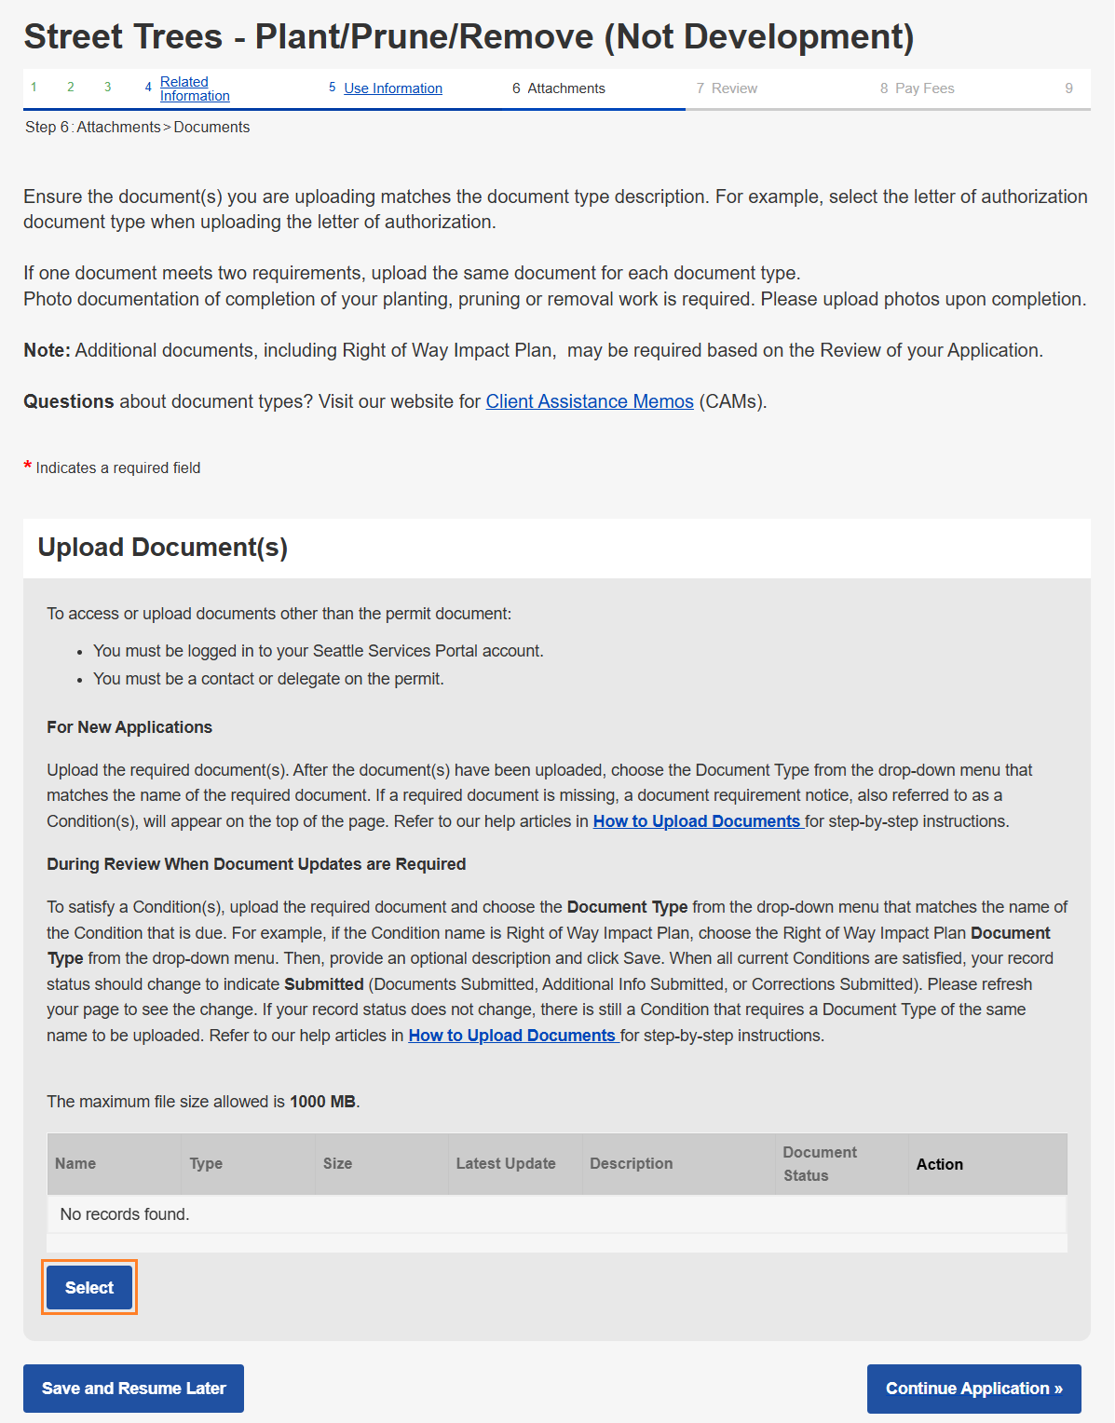
Task: Sort table by Name column header
Action: tap(75, 1164)
